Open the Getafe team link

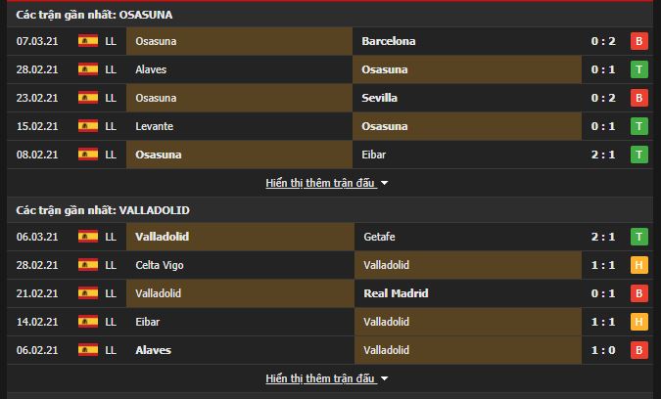[379, 237]
